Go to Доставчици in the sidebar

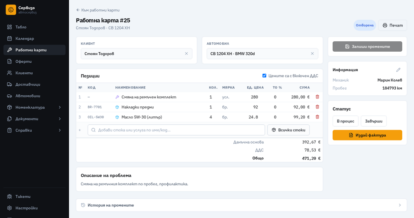pyautogui.click(x=34, y=84)
